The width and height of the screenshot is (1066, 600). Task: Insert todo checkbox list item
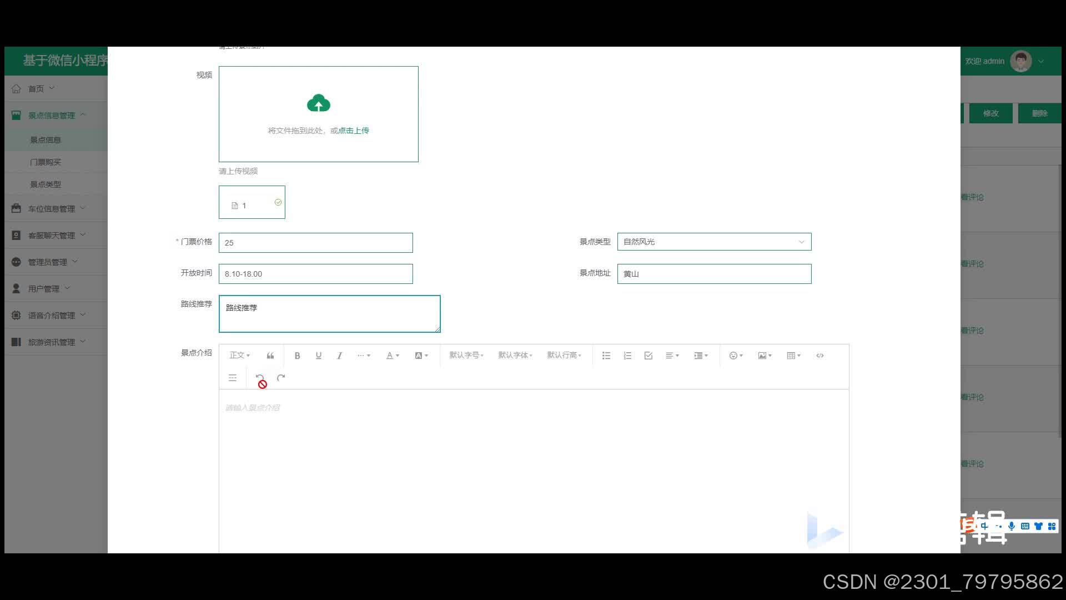648,356
